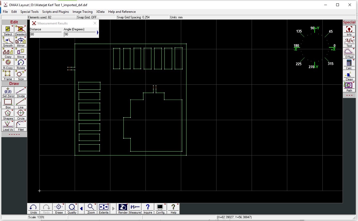The width and height of the screenshot is (358, 221).
Task: Open Scripts and Plugins menu
Action: tap(55, 12)
